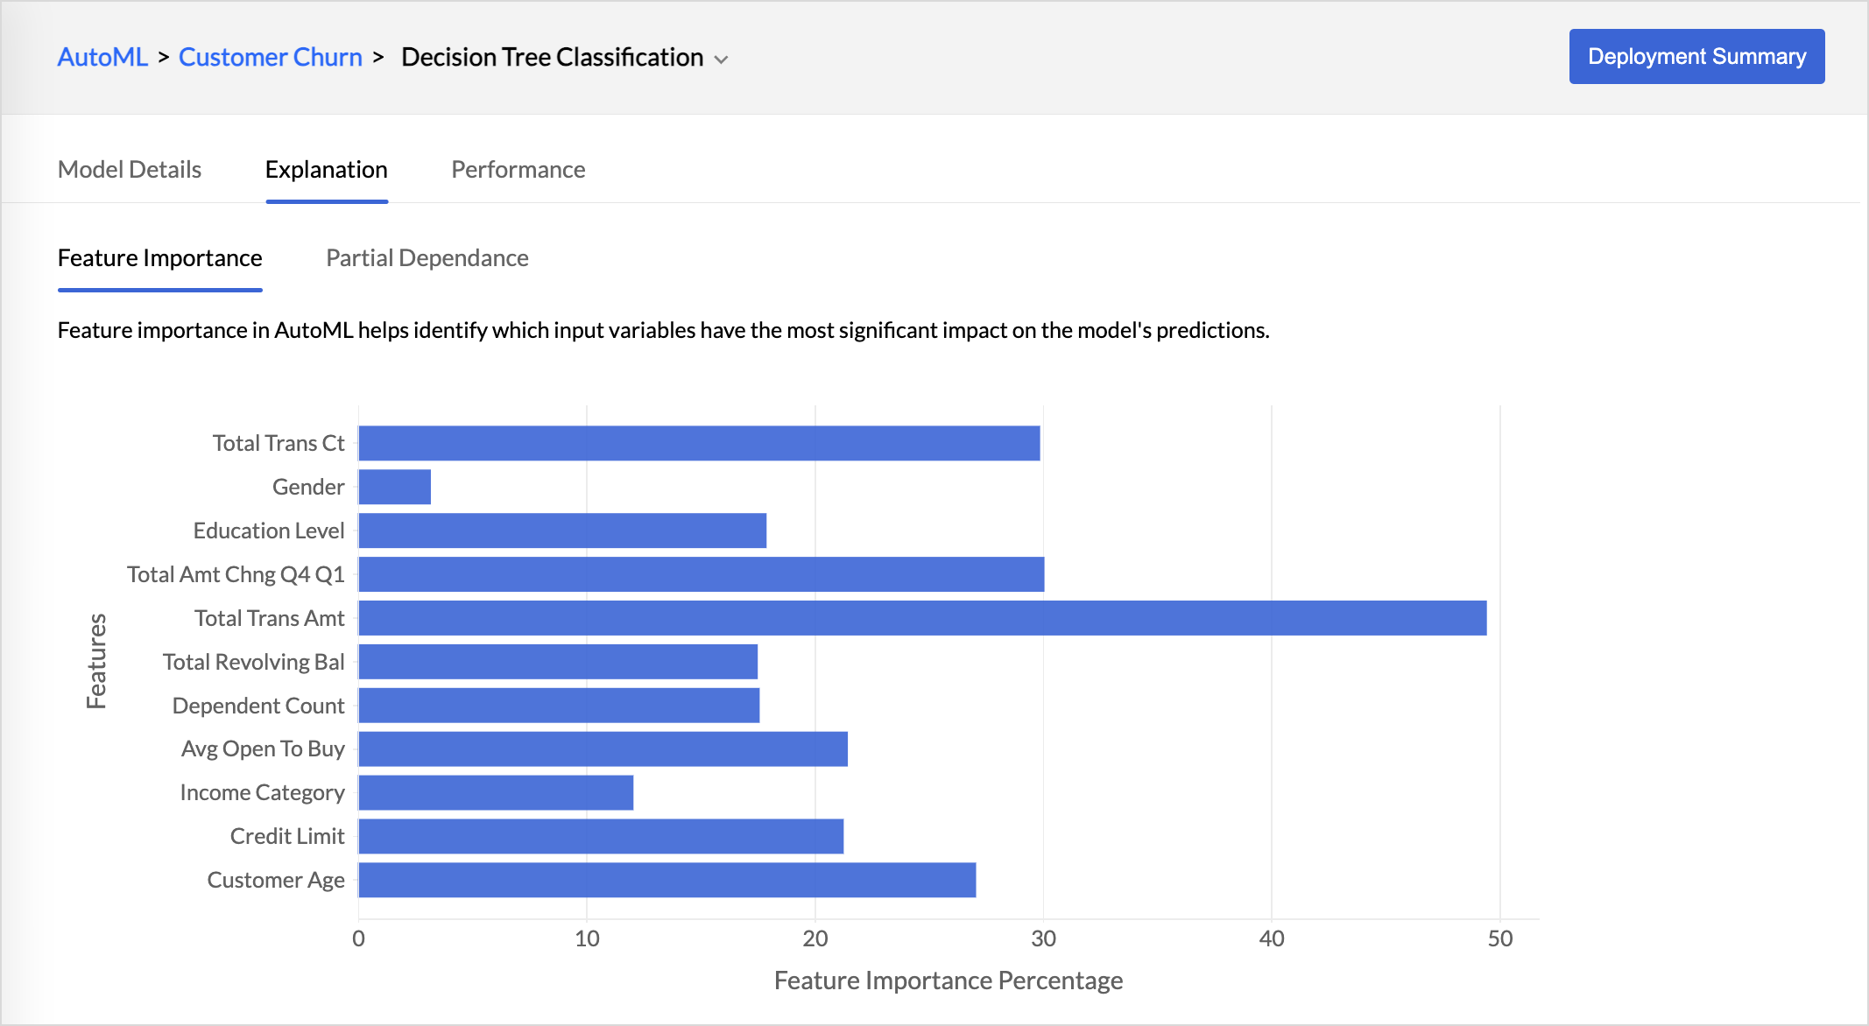Select the Total Revolving Bal bar

click(x=558, y=662)
